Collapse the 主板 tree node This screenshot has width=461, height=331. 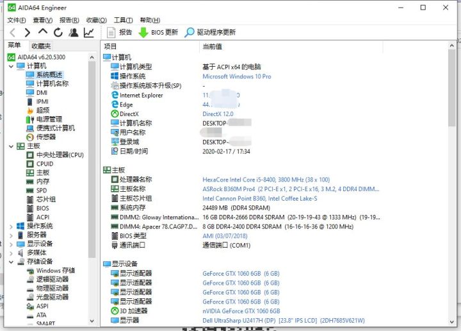click(x=11, y=146)
